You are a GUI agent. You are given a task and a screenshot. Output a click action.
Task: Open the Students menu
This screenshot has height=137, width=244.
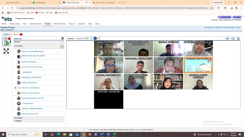[81, 24]
